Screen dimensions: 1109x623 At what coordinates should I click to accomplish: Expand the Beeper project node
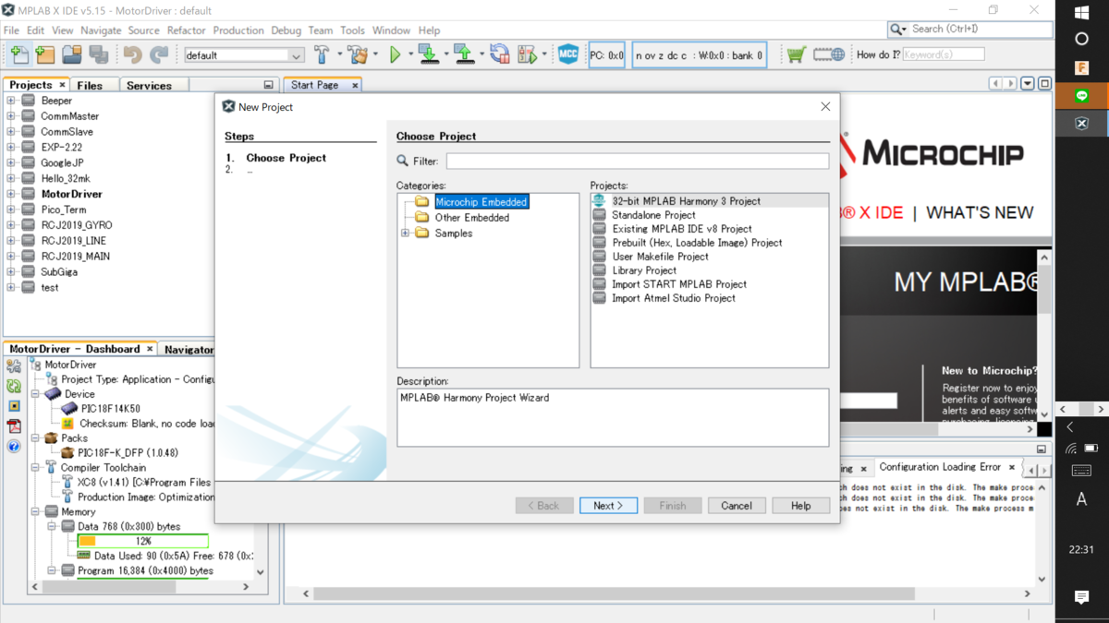pos(11,101)
